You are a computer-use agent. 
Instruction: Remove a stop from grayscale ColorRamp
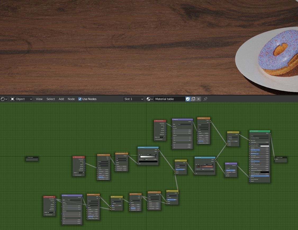click(x=142, y=155)
